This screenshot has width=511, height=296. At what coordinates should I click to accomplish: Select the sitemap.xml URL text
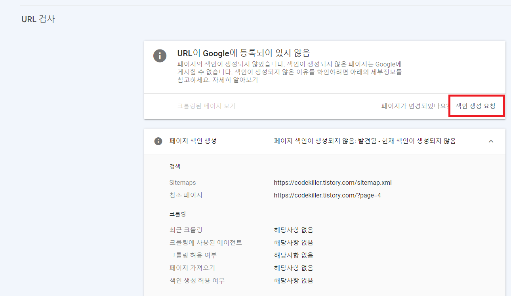coord(333,182)
